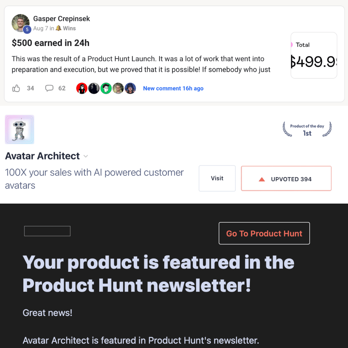Open the Wins category link
The image size is (348, 348).
(x=69, y=29)
